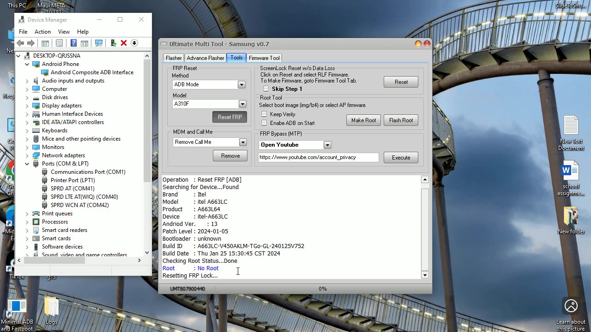Click the orange minimize button of Ultimate Multi Tool

pos(418,44)
